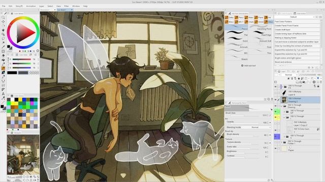325x182 pixels.
Task: Click the gray sub color swatch
Action: point(23,73)
